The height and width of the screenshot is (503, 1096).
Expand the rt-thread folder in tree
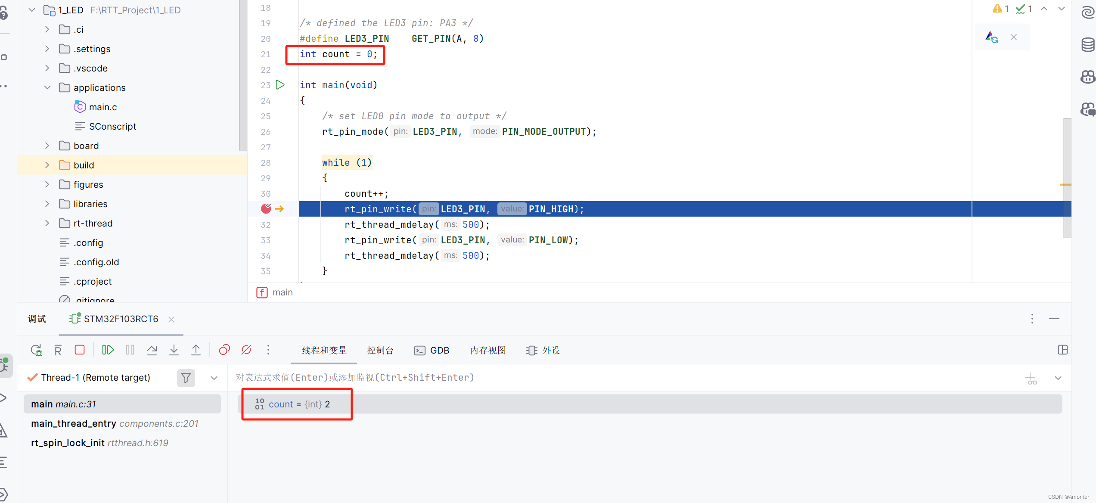click(47, 223)
